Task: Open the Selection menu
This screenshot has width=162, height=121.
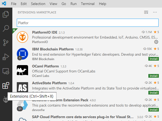Action: [38, 4]
